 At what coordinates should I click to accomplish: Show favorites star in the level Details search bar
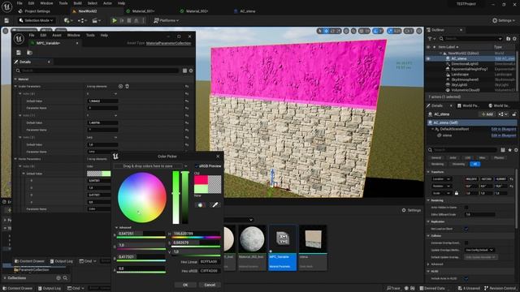pos(509,150)
